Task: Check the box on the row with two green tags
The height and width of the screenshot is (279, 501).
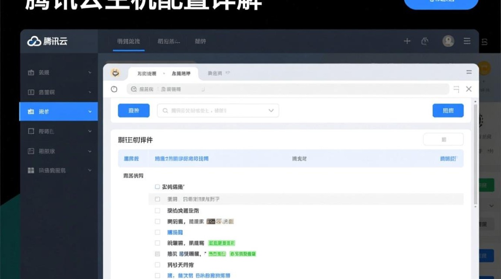Action: pyautogui.click(x=157, y=254)
